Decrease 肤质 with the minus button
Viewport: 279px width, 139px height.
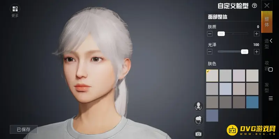[210, 34]
